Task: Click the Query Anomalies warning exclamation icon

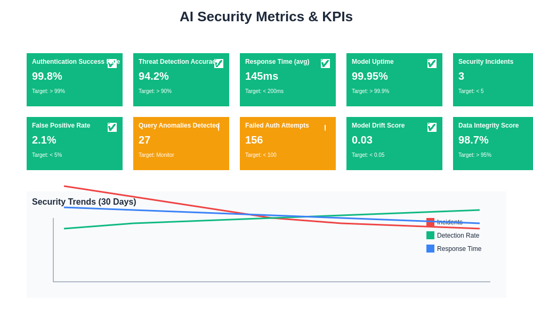Action: pos(219,128)
